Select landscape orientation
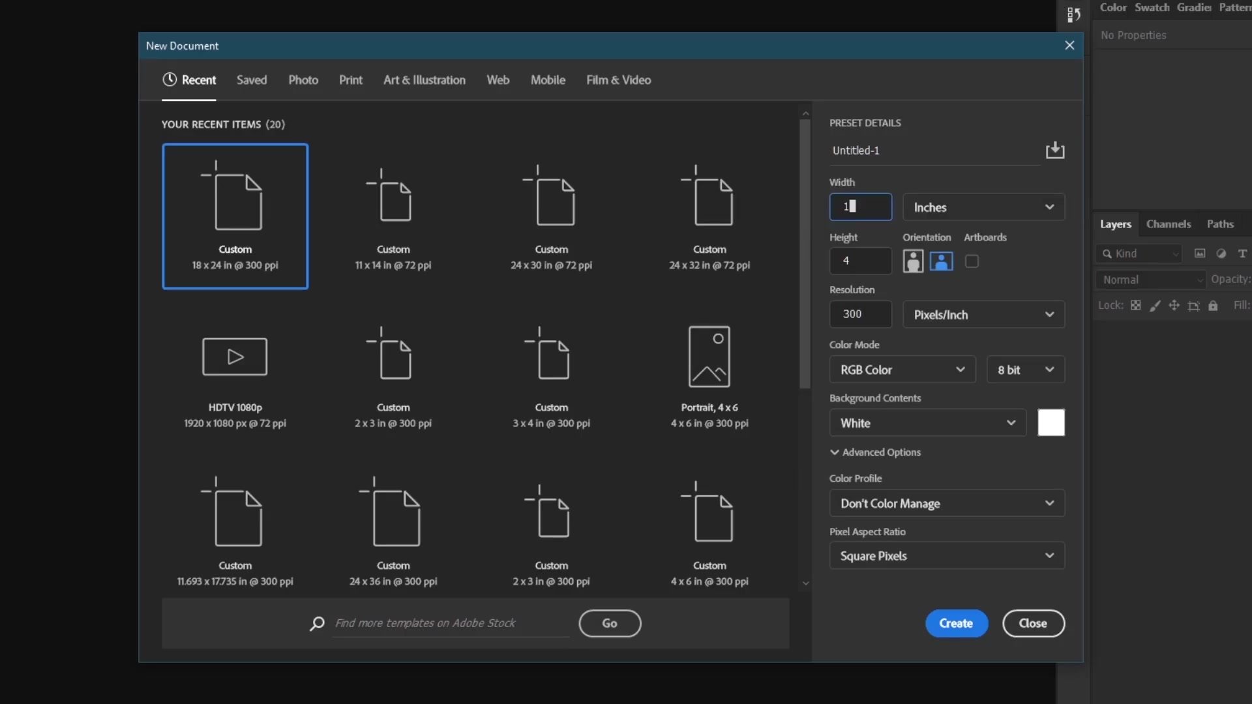Image resolution: width=1252 pixels, height=704 pixels. pyautogui.click(x=940, y=261)
